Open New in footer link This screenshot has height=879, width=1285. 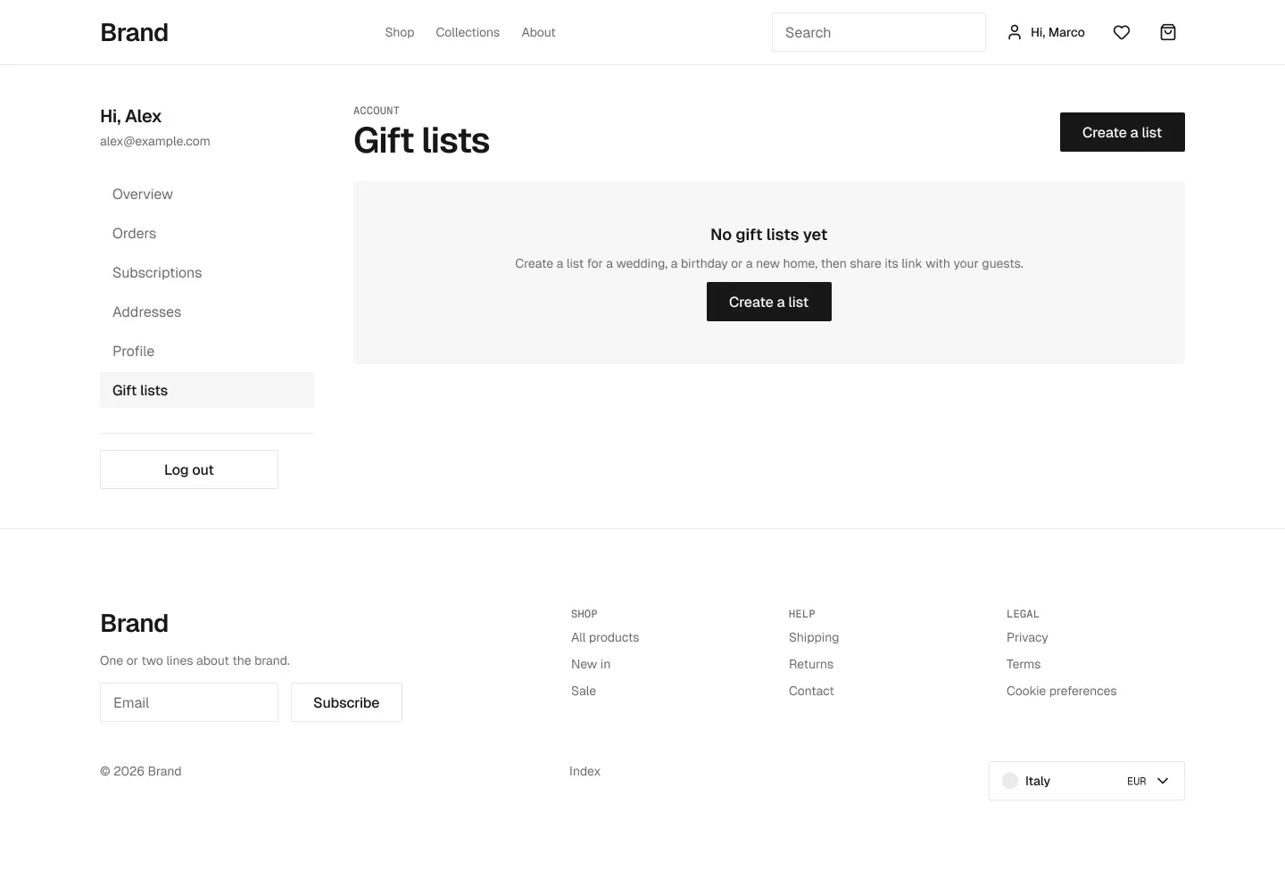pyautogui.click(x=591, y=664)
